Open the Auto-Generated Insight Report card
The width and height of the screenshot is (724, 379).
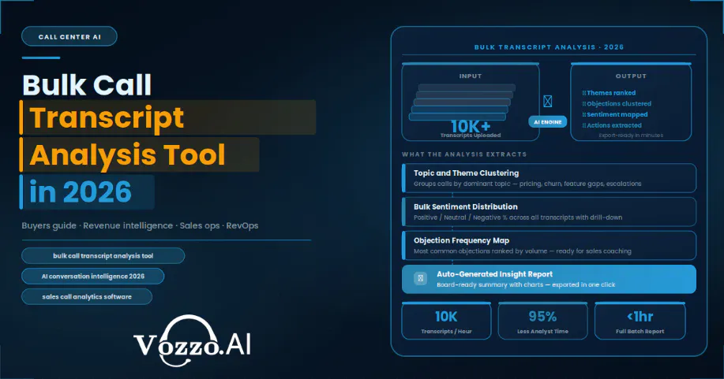click(549, 279)
